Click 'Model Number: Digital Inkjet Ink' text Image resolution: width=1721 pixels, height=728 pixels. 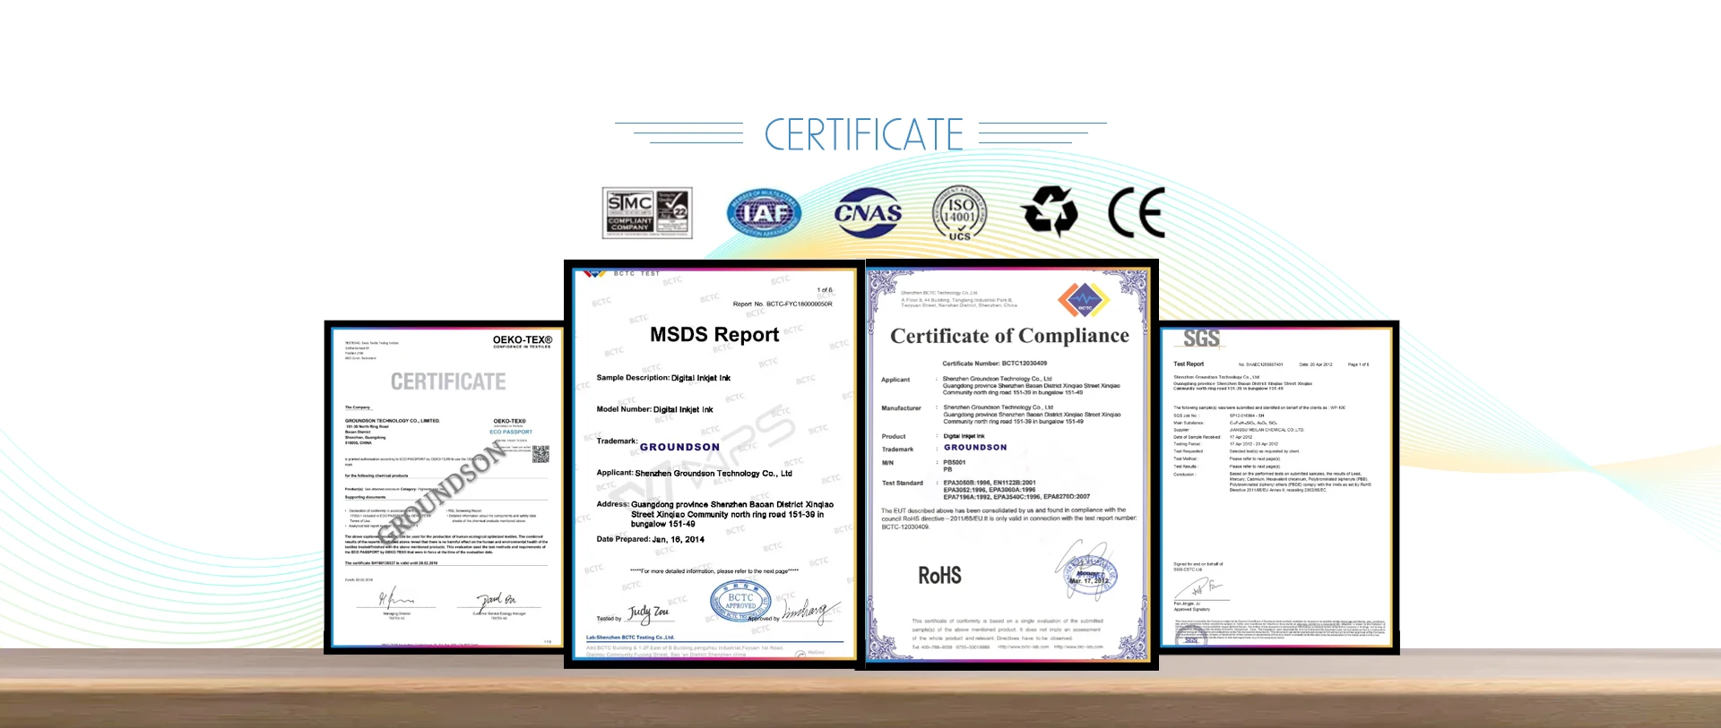pyautogui.click(x=655, y=409)
